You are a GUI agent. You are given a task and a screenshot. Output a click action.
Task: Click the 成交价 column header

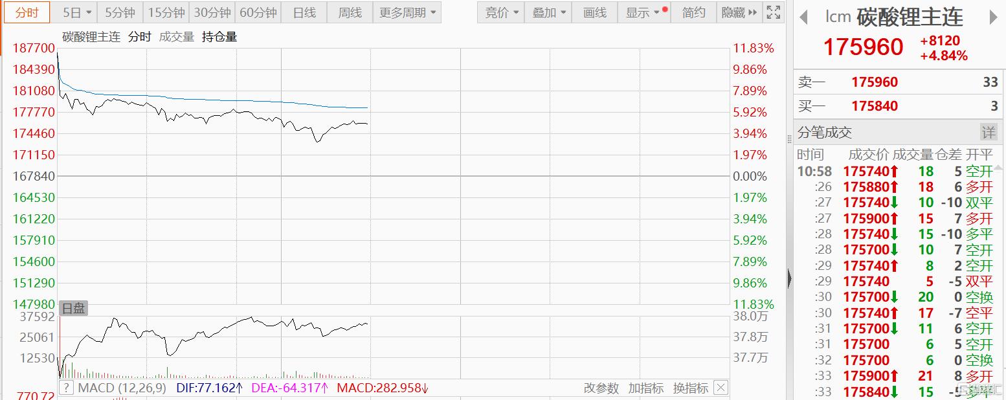click(869, 155)
